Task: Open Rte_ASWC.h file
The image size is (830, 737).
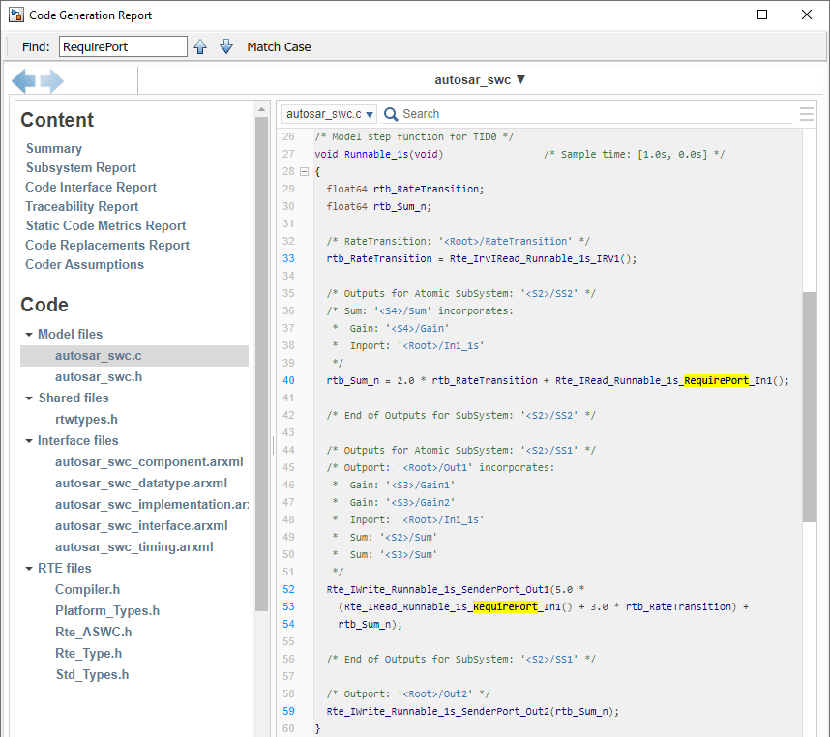Action: coord(93,632)
